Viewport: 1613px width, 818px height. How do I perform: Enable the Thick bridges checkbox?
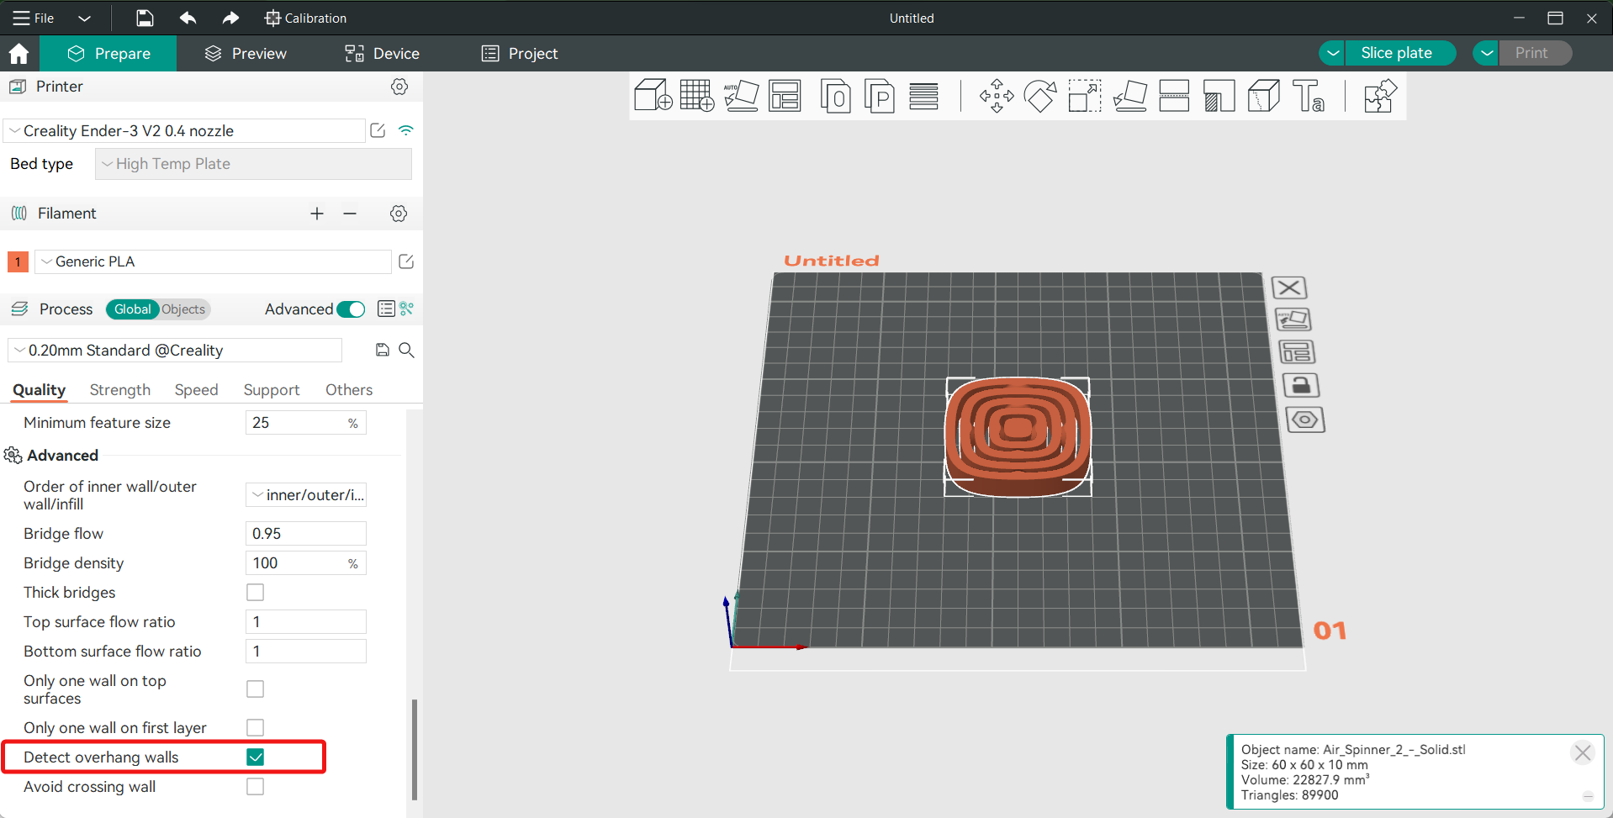click(x=256, y=593)
